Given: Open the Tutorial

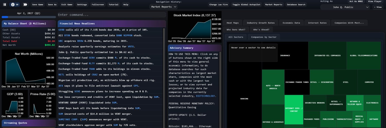Looking at the screenshot, I should tap(114, 5).
